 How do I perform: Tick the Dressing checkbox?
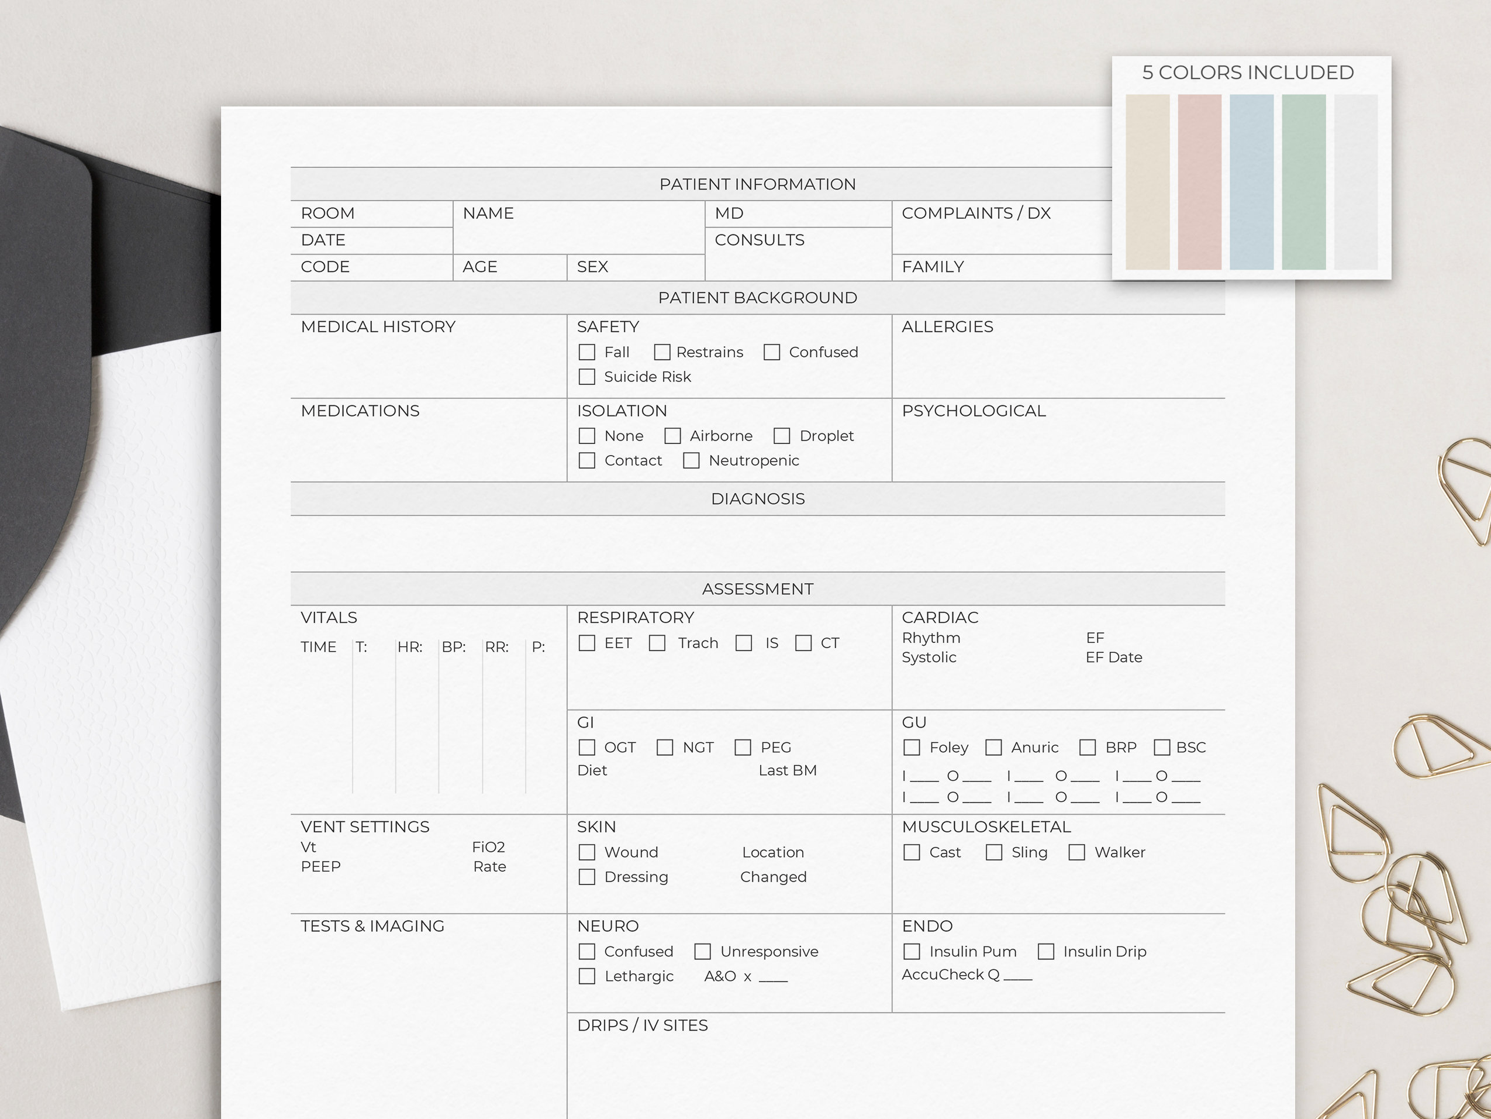(x=587, y=876)
